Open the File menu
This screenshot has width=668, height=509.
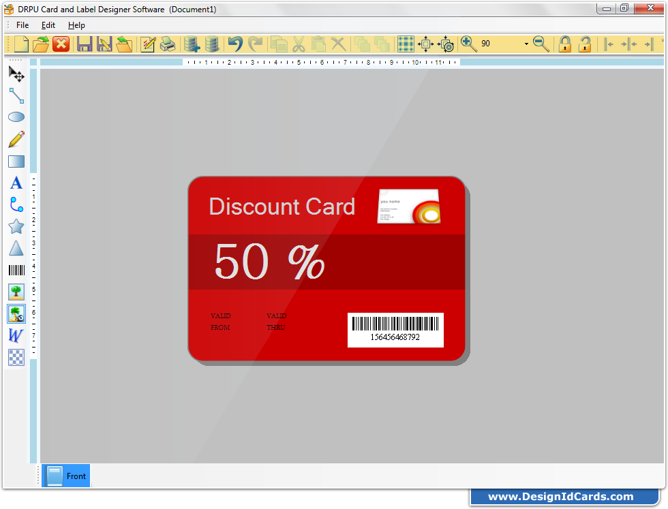[x=22, y=25]
